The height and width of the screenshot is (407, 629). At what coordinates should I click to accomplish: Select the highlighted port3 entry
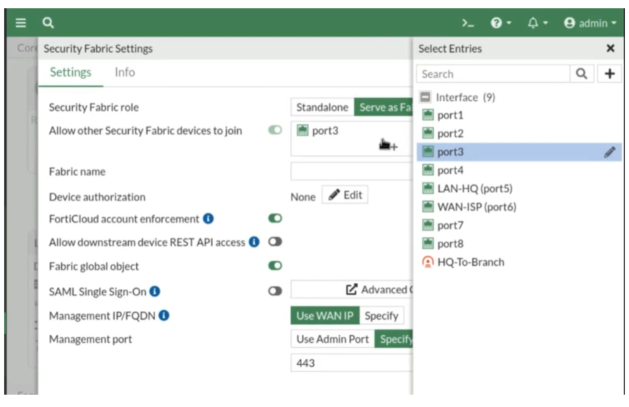[519, 152]
